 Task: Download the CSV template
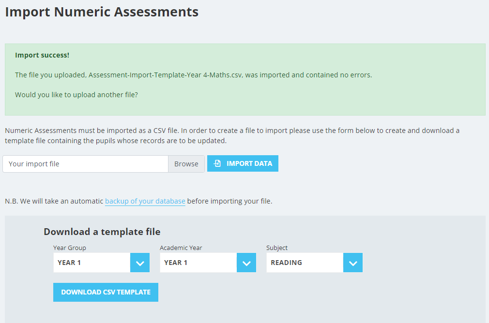click(106, 292)
